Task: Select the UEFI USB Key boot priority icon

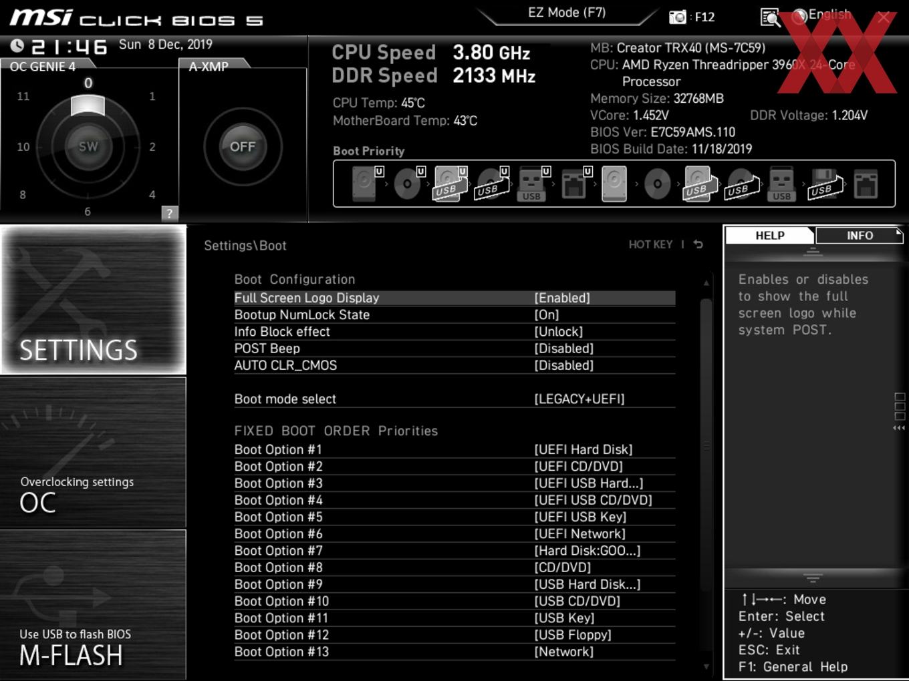Action: tap(533, 183)
